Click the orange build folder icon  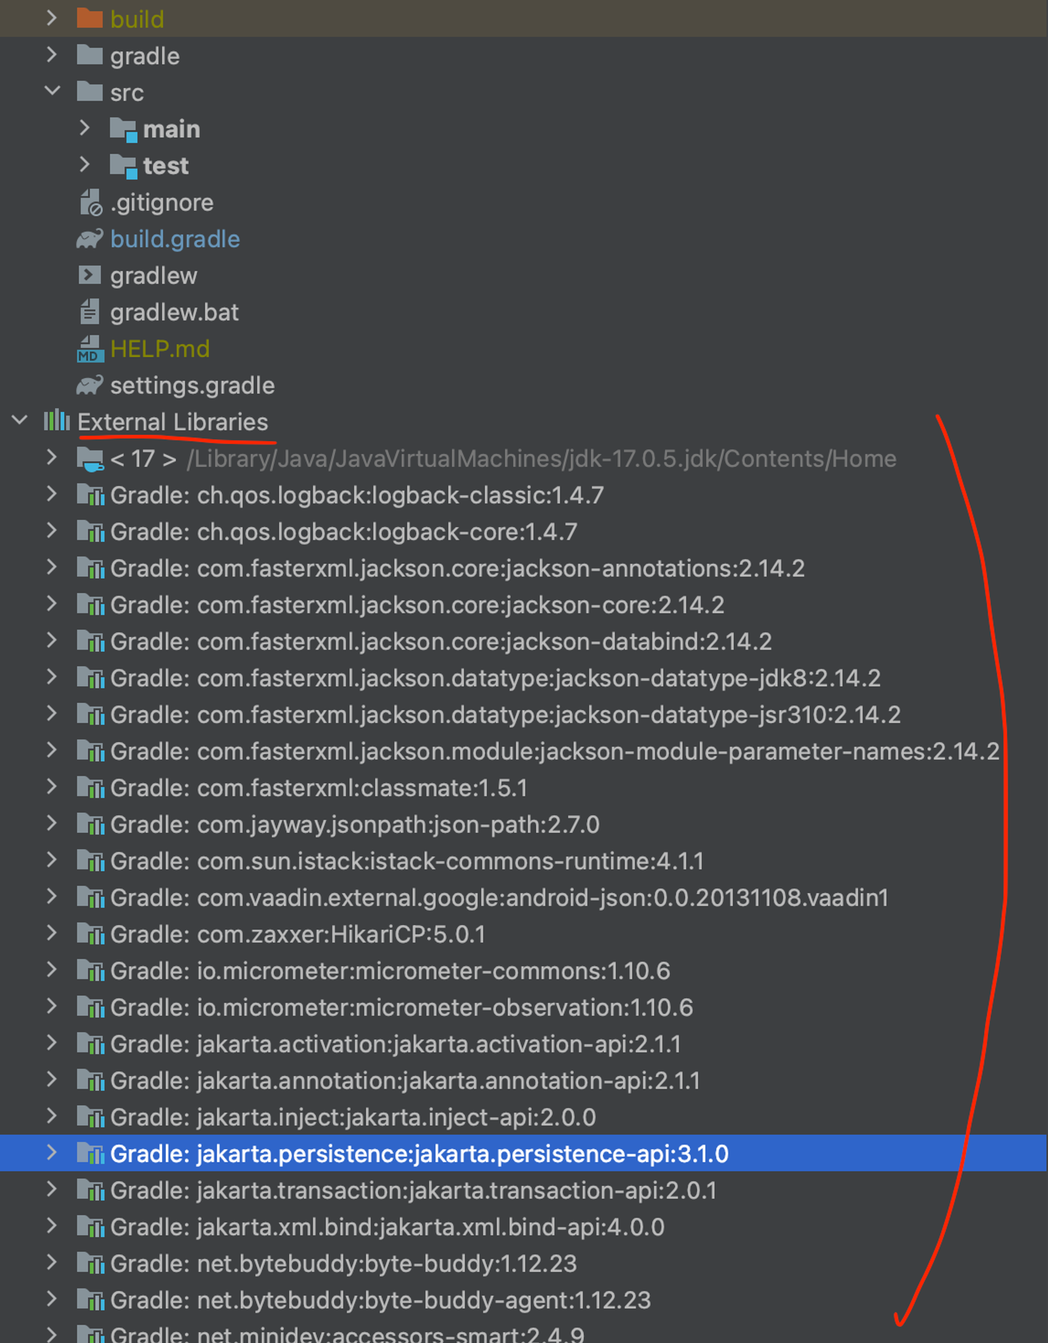(90, 19)
